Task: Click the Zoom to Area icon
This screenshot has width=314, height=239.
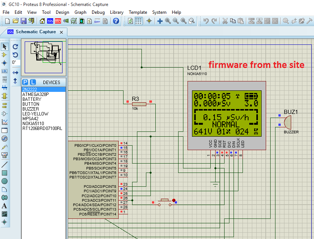Action: point(192,21)
